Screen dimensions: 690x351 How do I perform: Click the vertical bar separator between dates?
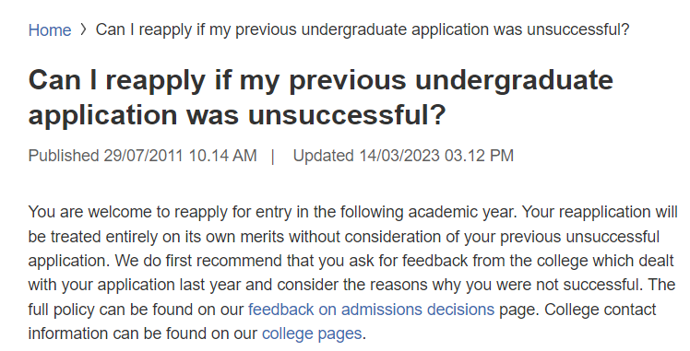273,156
